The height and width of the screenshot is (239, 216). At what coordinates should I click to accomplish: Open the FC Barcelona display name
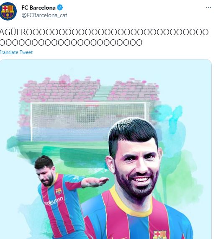click(x=39, y=8)
